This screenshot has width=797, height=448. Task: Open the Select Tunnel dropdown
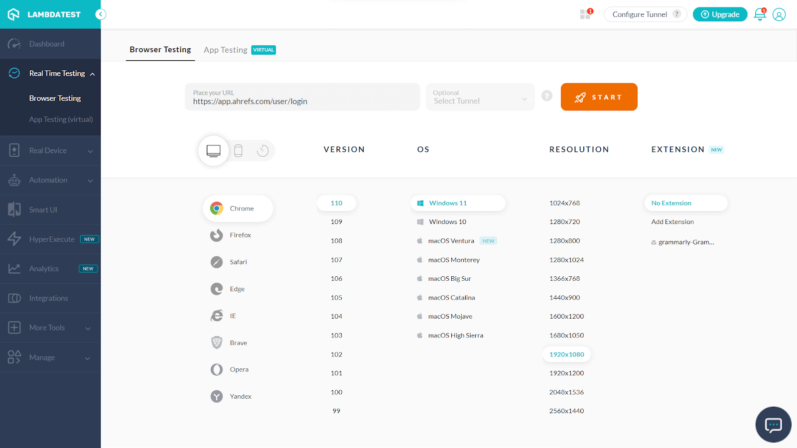(x=479, y=97)
